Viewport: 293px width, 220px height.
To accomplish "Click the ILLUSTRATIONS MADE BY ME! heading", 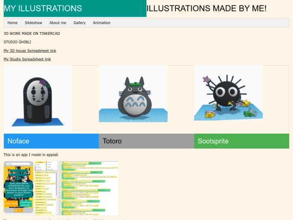I will coord(207,8).
